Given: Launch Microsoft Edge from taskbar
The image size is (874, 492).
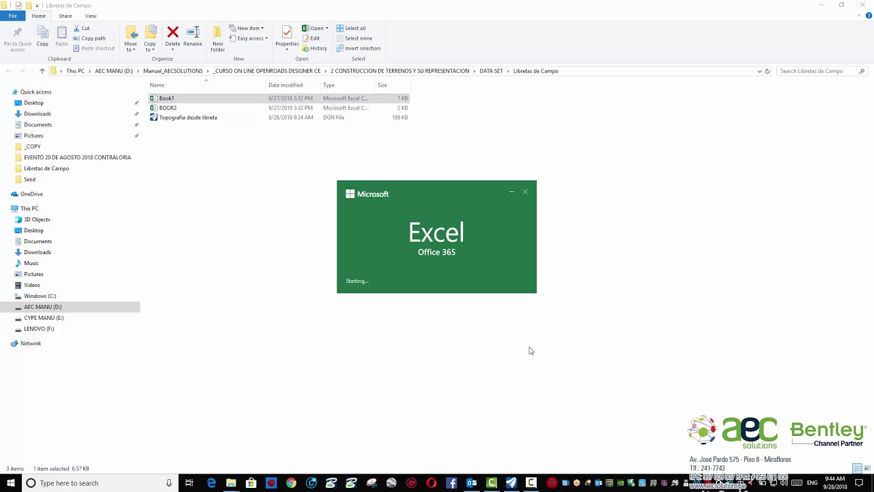Looking at the screenshot, I should pyautogui.click(x=211, y=483).
